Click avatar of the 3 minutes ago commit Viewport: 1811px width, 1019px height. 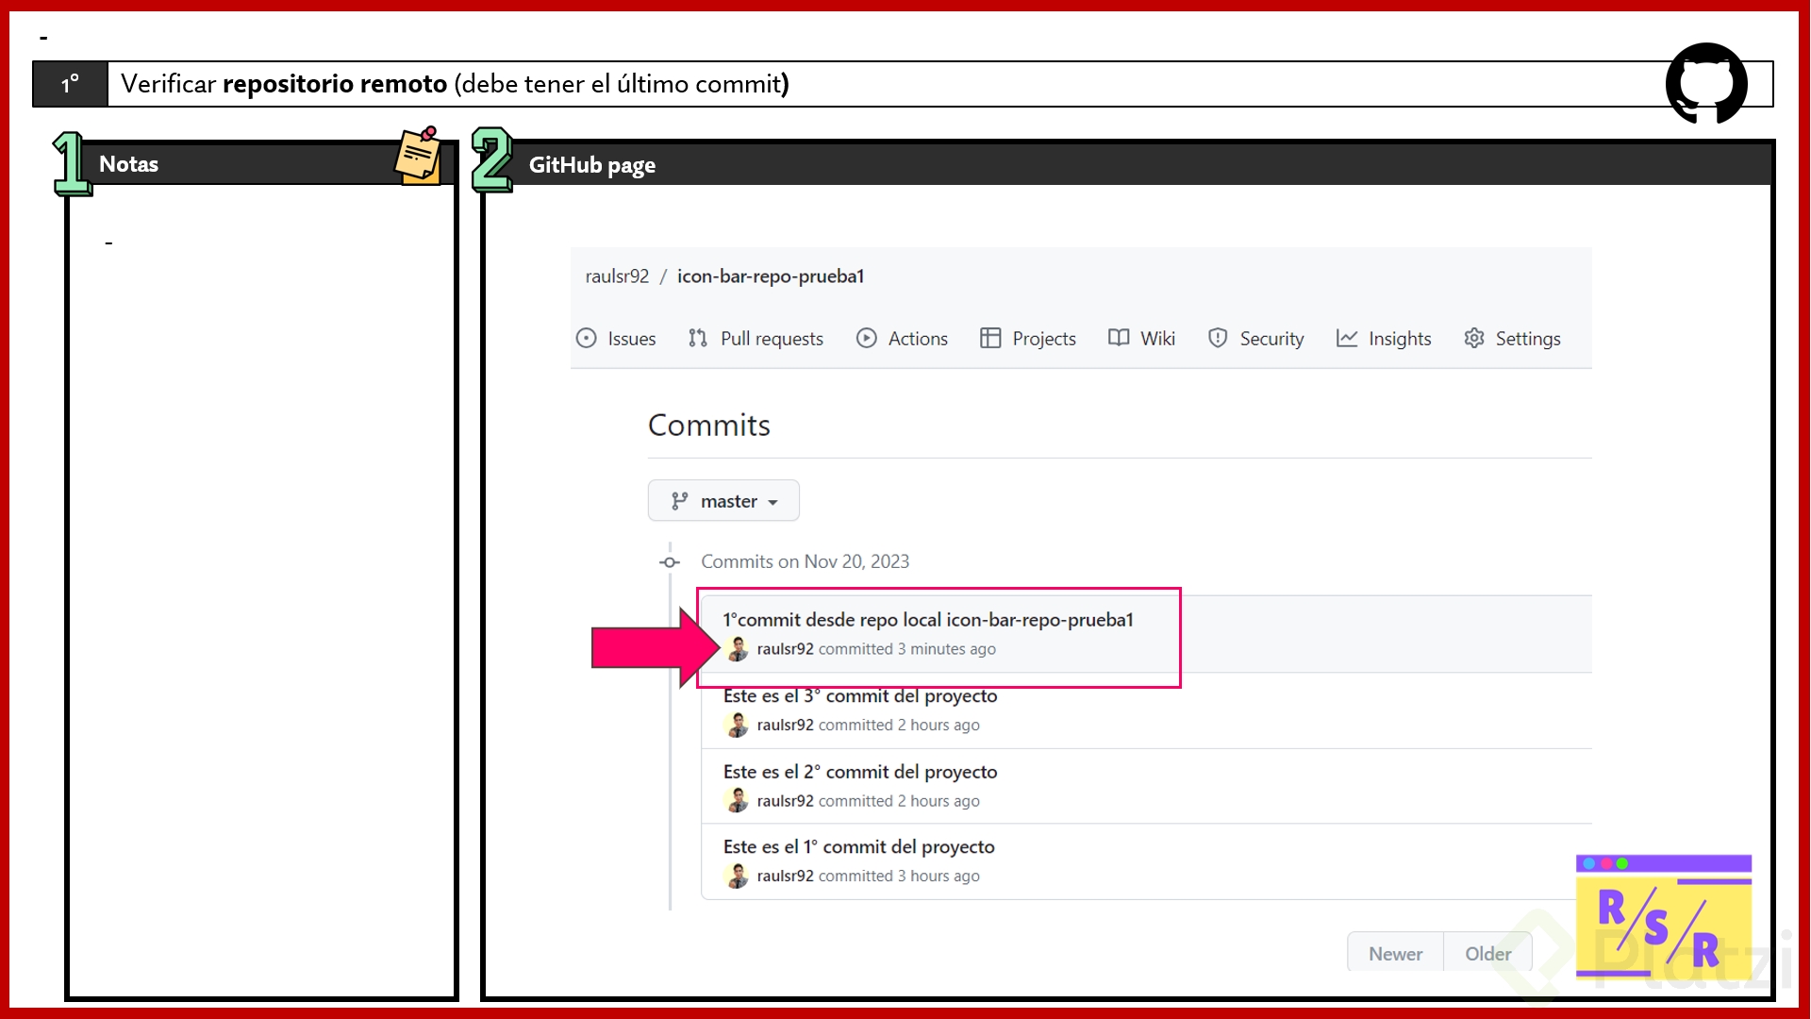coord(737,649)
